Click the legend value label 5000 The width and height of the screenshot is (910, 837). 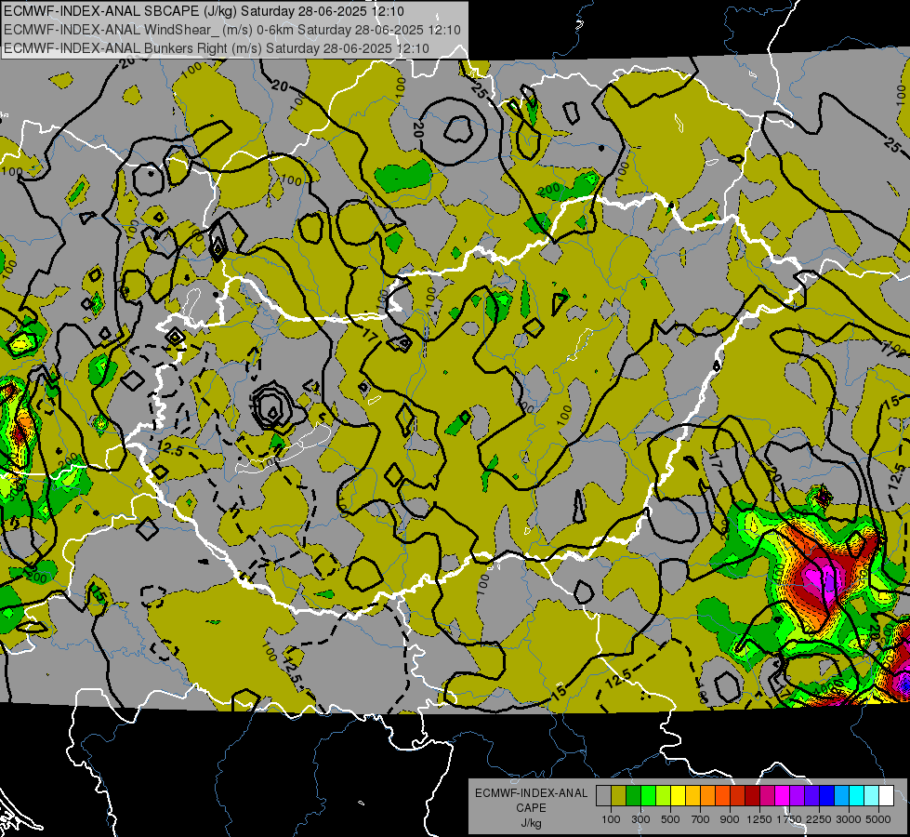878,819
